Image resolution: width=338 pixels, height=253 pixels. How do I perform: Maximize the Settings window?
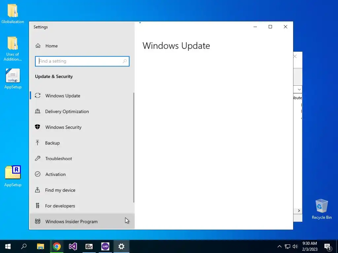[x=270, y=27]
